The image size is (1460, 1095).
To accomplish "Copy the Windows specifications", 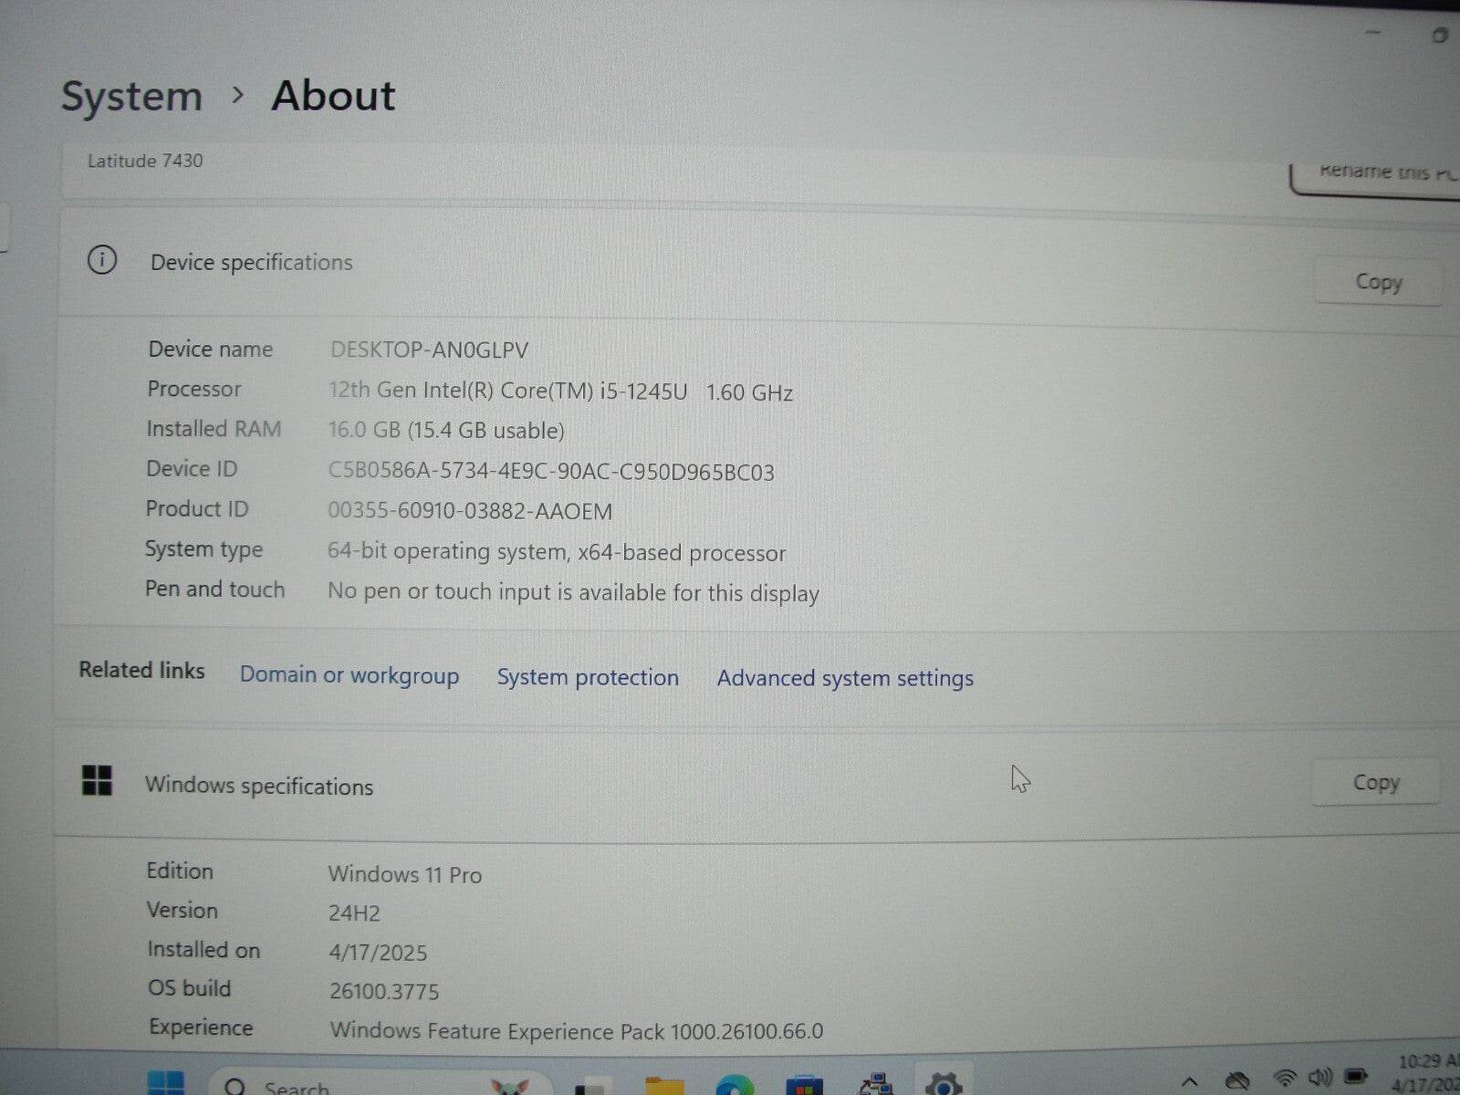I will pos(1375,782).
